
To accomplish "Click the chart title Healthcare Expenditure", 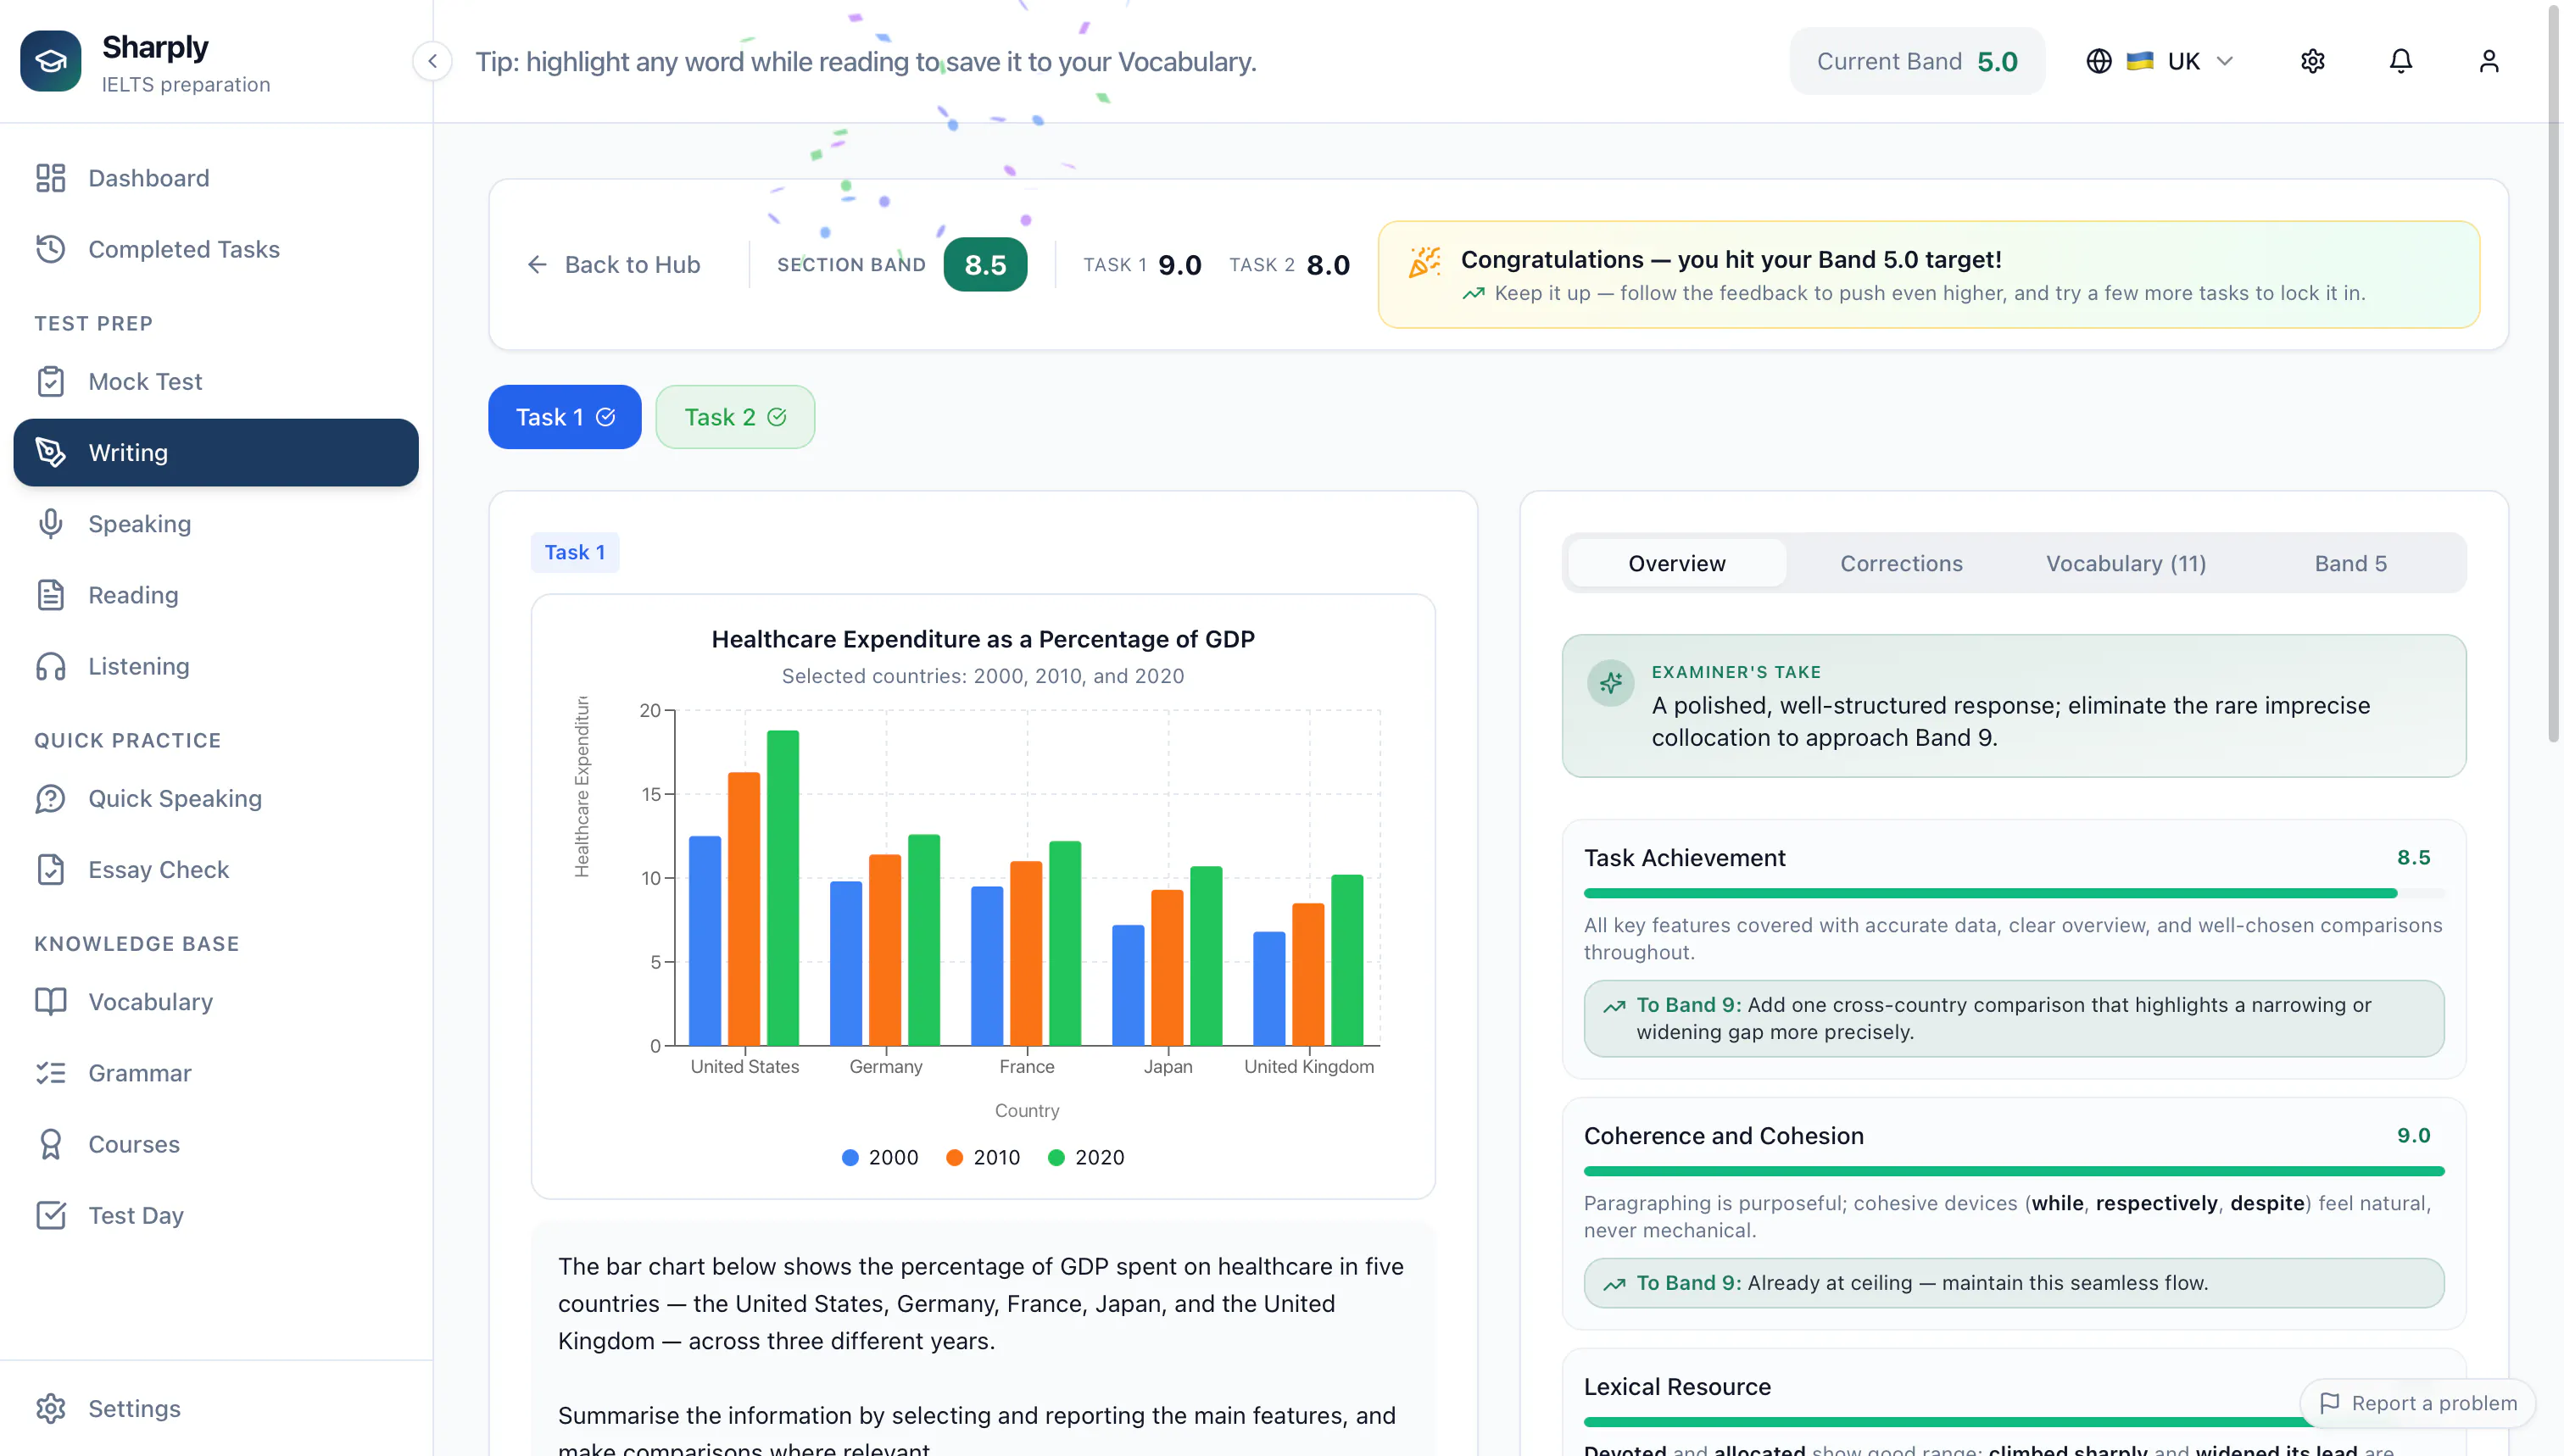I will (983, 639).
